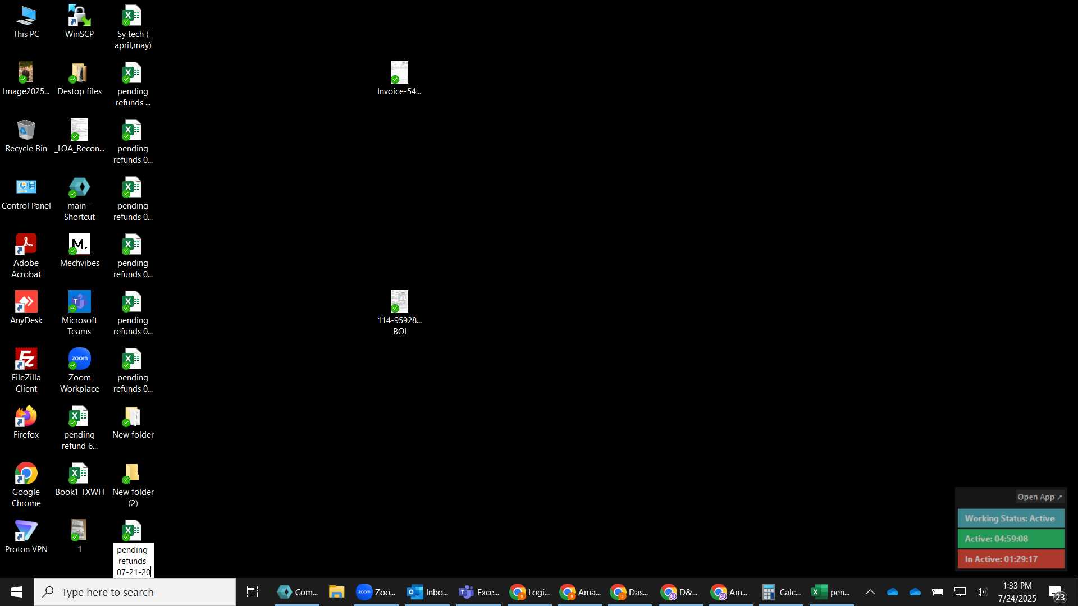Click the taskbar search box
Viewport: 1078px width, 606px height.
(x=135, y=592)
